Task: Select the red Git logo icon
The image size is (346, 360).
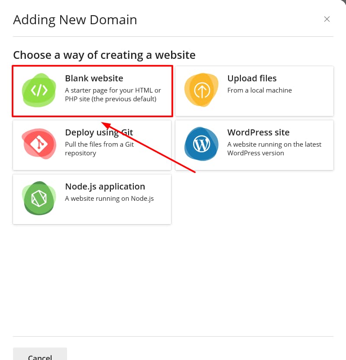Action: click(39, 145)
